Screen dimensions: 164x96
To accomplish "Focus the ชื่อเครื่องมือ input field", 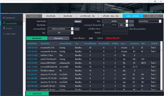I will coord(60,25).
